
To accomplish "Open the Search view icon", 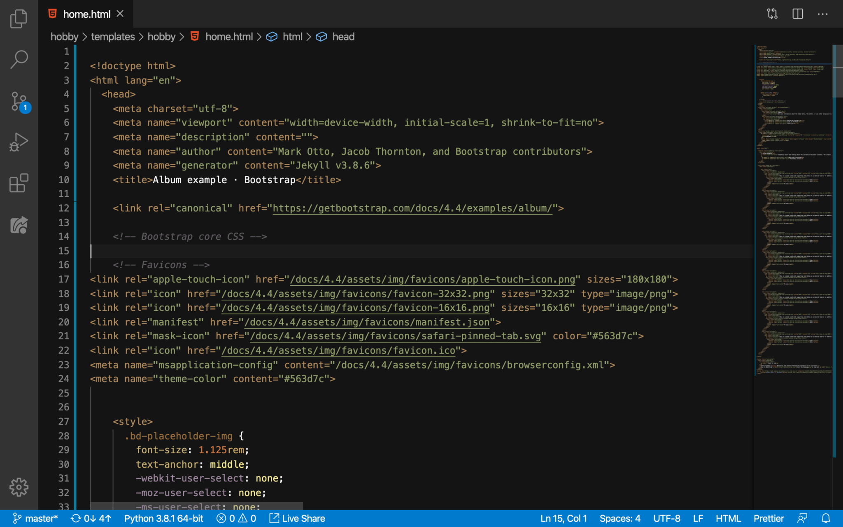I will coord(19,59).
